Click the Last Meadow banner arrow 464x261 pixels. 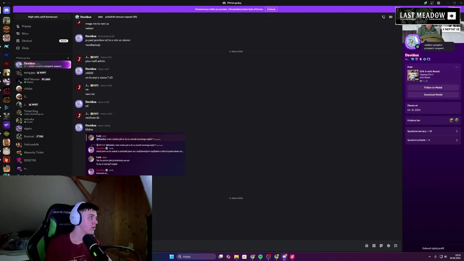point(451,16)
